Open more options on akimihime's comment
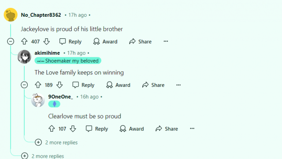This screenshot has height=159, width=282. (x=178, y=85)
